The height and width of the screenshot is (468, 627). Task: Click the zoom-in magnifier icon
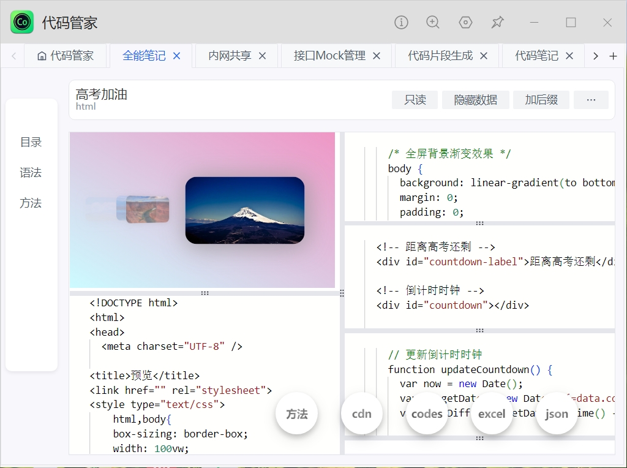click(x=433, y=23)
